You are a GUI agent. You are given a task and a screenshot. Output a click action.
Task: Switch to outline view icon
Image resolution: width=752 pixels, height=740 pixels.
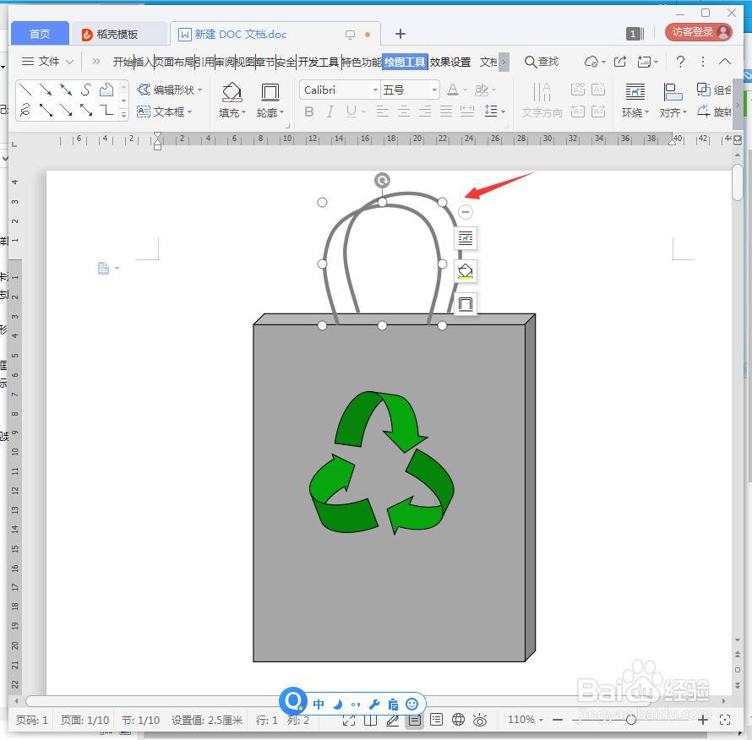pos(437,720)
